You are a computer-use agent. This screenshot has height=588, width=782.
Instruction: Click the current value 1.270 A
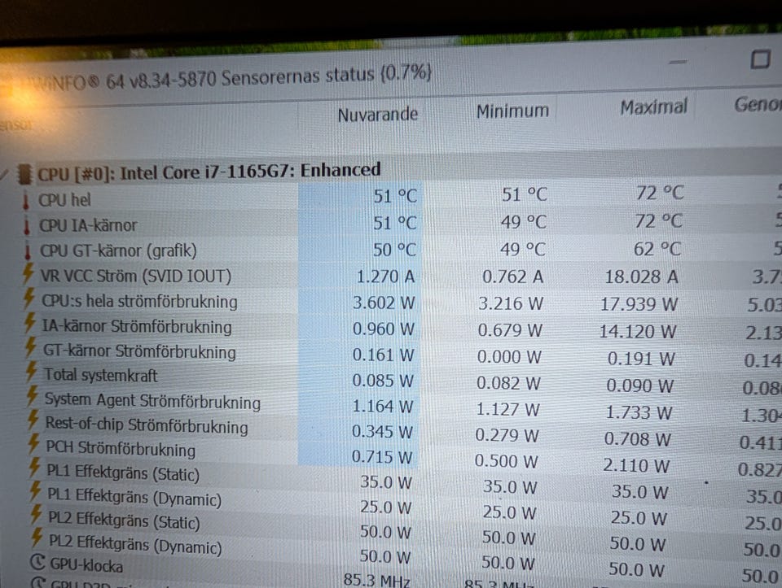click(x=385, y=277)
